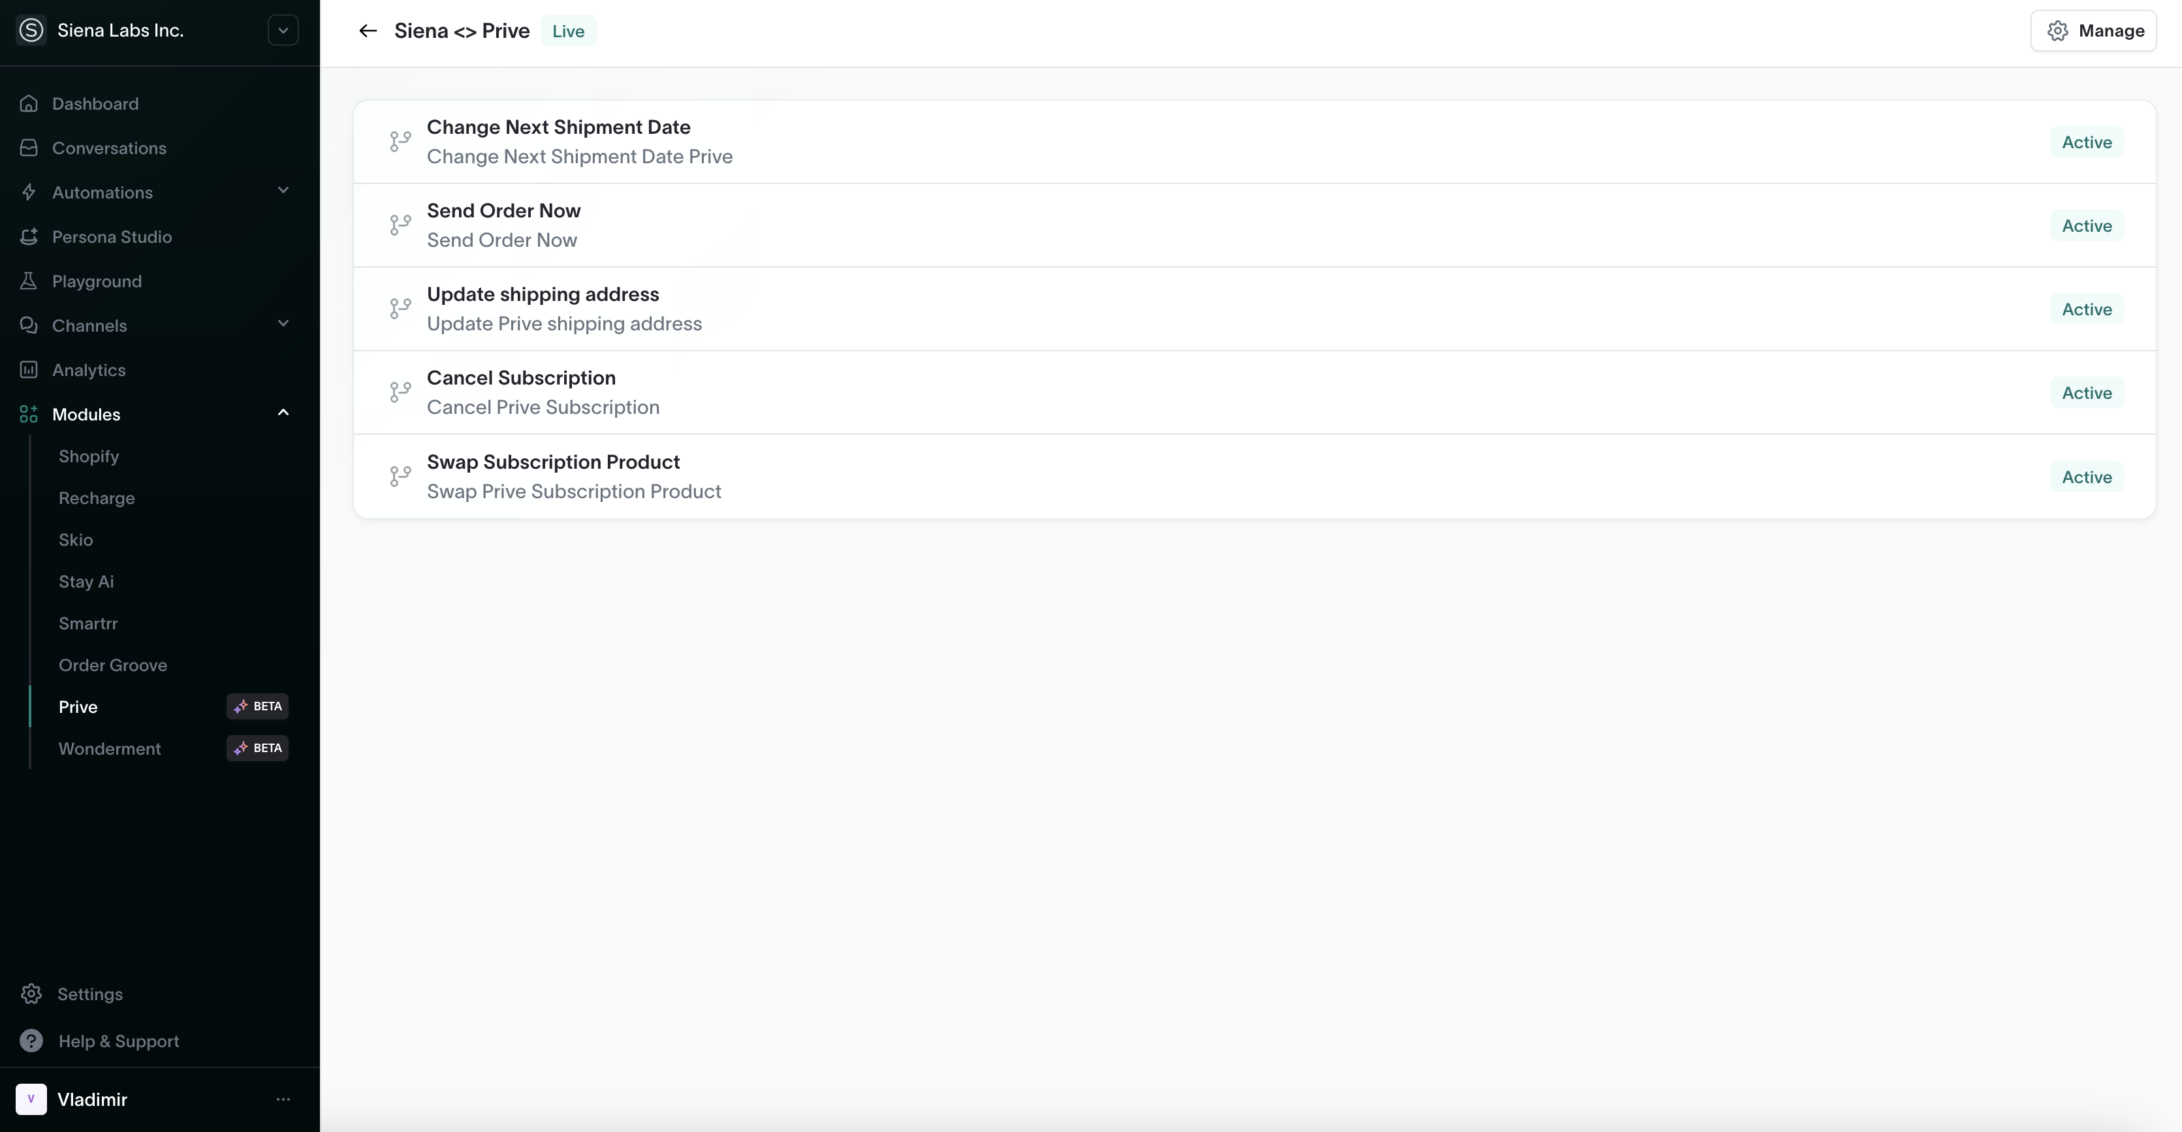Open Conversations from the sidebar

(108, 148)
